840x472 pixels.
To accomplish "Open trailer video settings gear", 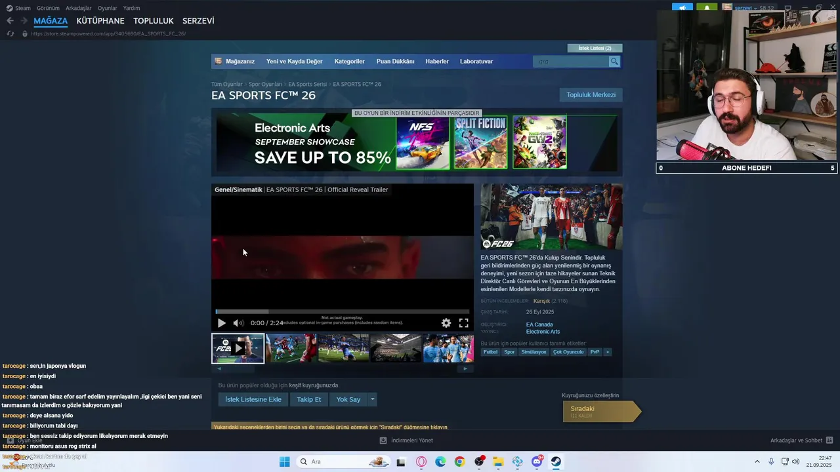I will 446,323.
